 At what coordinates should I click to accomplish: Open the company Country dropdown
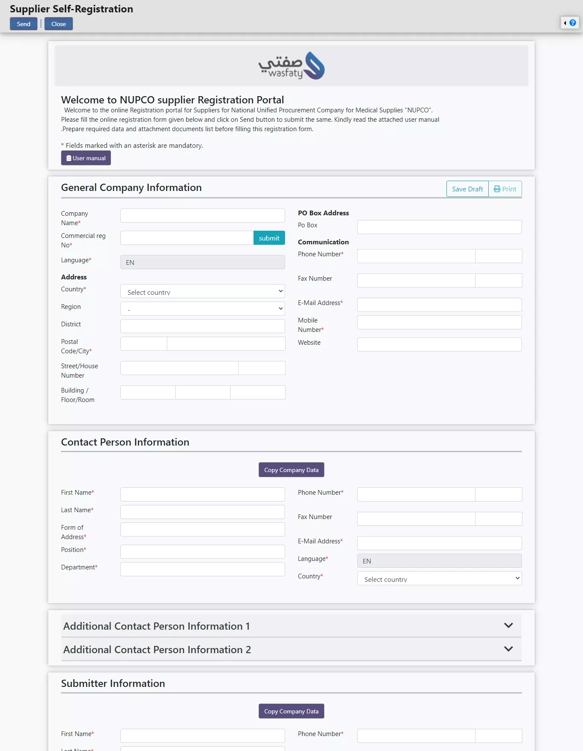pos(202,291)
